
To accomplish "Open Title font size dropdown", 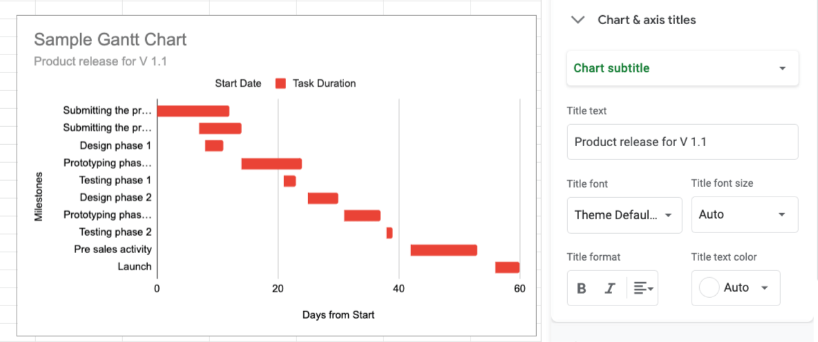I will (744, 214).
